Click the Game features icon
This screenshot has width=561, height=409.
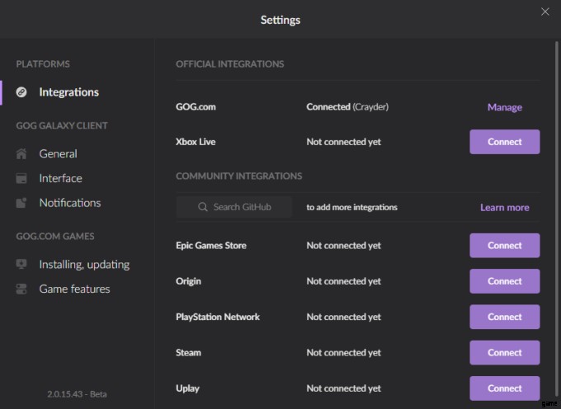pos(22,289)
